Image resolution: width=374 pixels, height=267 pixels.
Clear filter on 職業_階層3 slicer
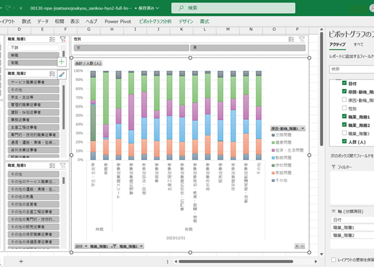(63, 165)
